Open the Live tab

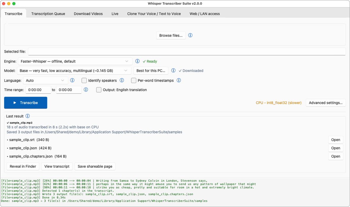click(x=115, y=14)
